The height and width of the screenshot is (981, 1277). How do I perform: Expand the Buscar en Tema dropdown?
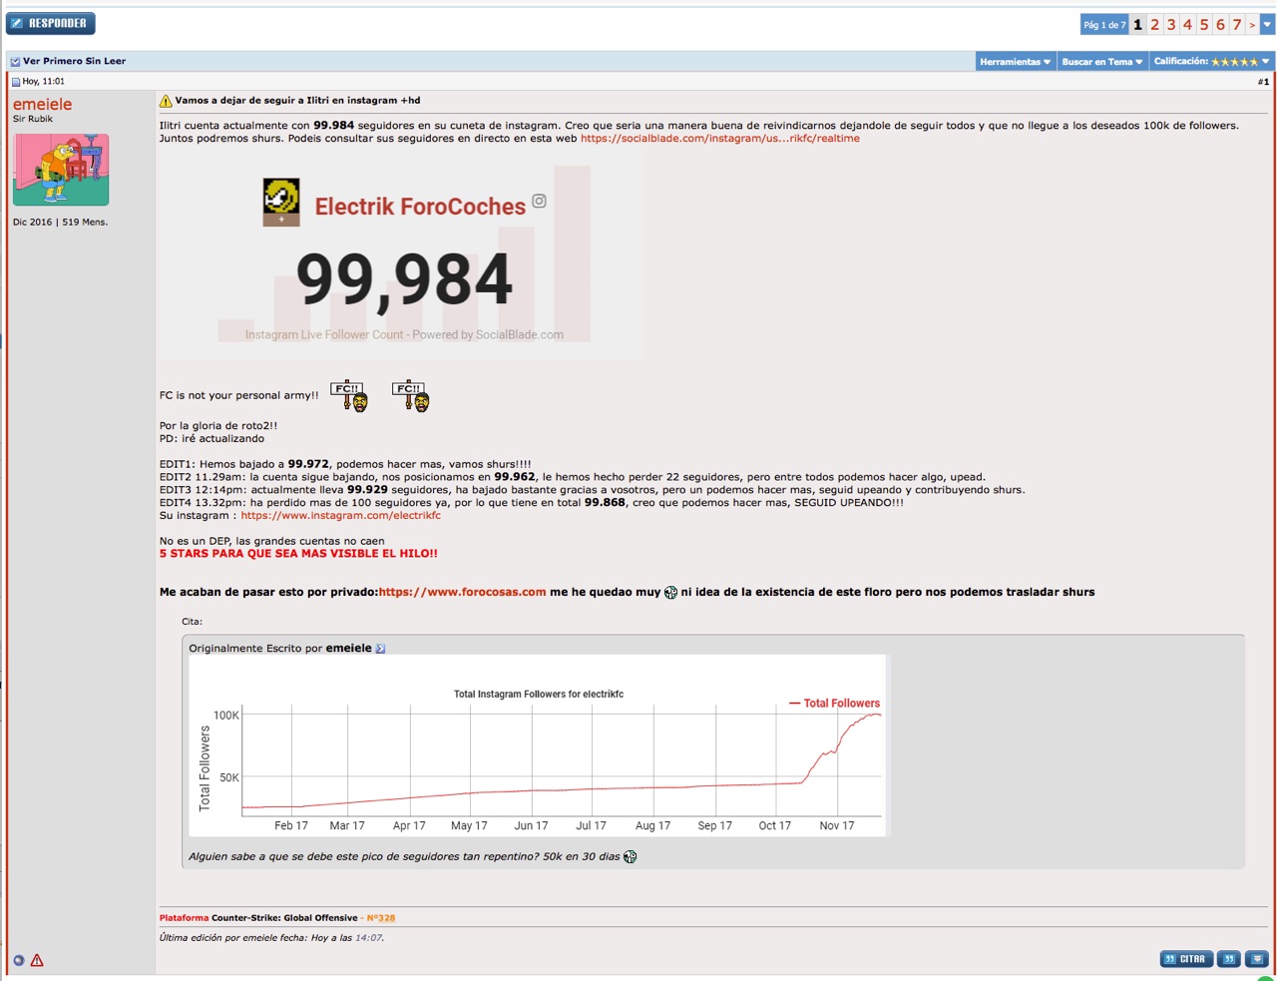(1102, 62)
